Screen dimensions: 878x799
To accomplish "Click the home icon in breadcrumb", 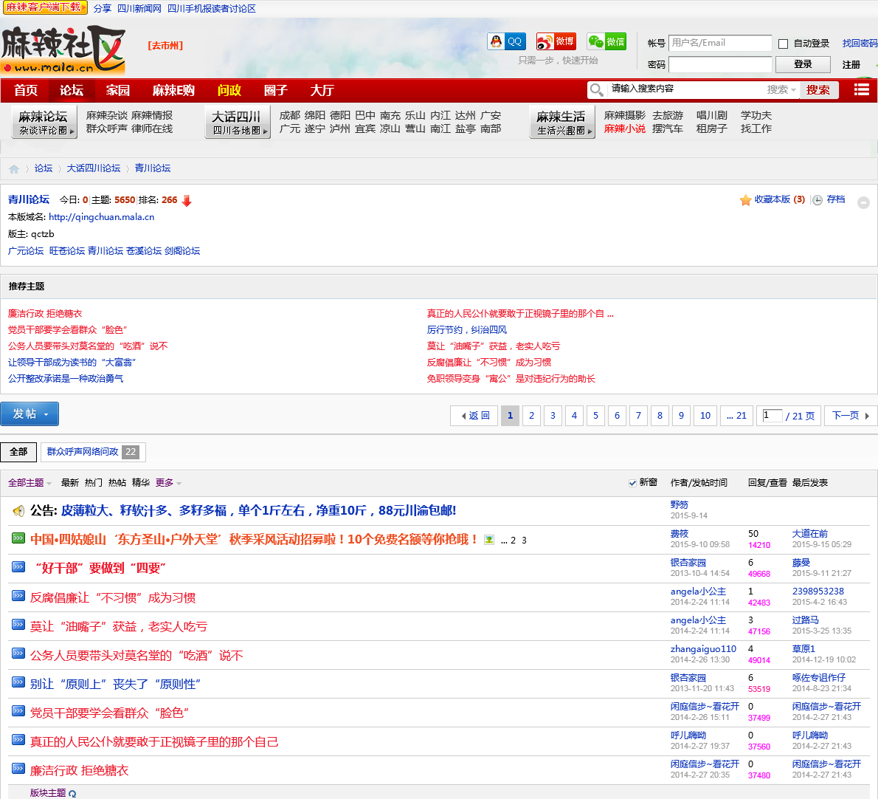I will click(x=14, y=169).
